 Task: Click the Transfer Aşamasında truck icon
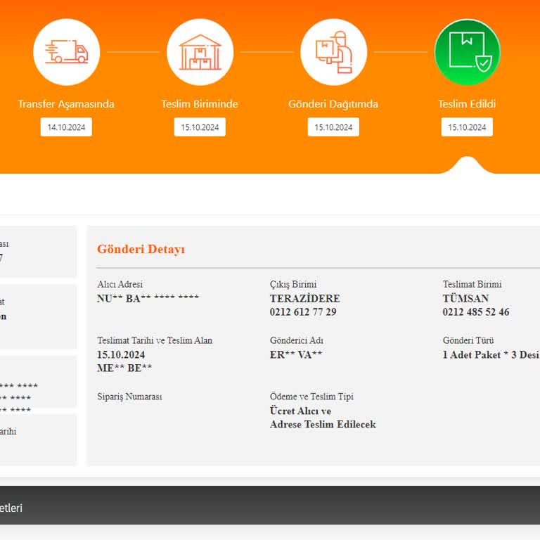click(66, 52)
